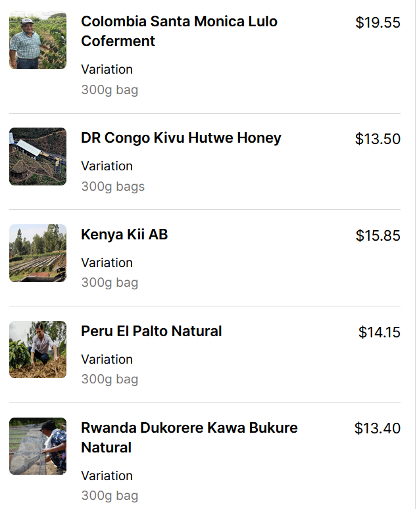417x509 pixels.
Task: Open Rwanda Dukorere Kawa Bukure Natural title
Action: point(189,437)
